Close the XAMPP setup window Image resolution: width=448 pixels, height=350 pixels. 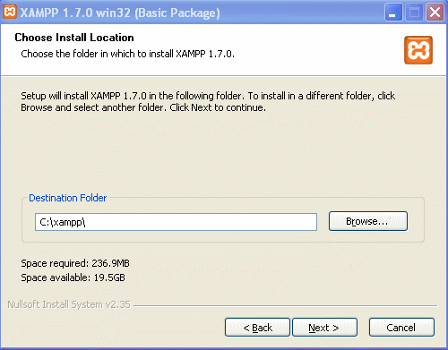pyautogui.click(x=435, y=13)
